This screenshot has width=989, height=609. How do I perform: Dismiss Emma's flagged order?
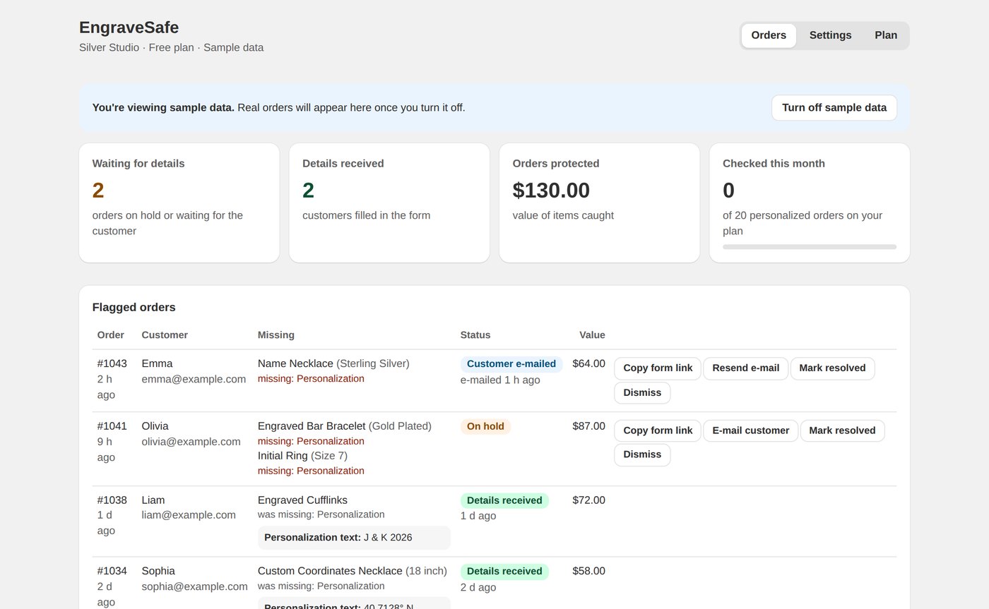642,393
